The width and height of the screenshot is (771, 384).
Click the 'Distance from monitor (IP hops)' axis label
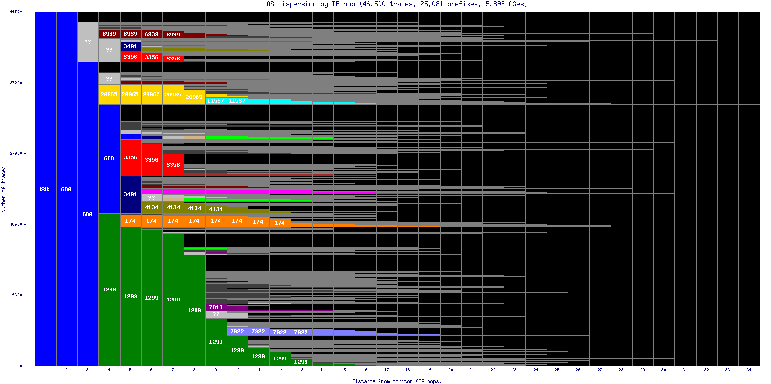click(x=397, y=381)
